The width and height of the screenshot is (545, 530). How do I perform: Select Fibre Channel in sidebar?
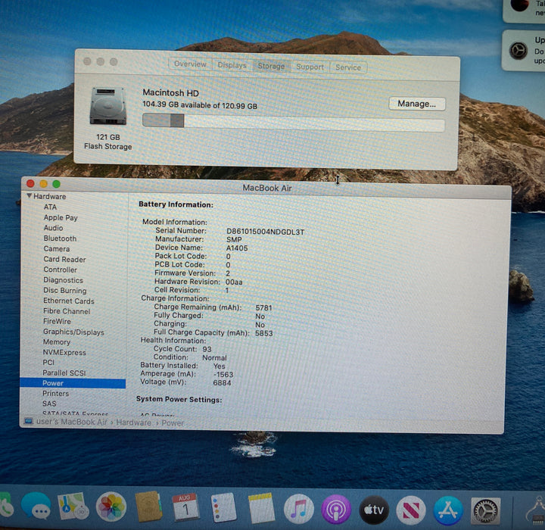coord(67,311)
